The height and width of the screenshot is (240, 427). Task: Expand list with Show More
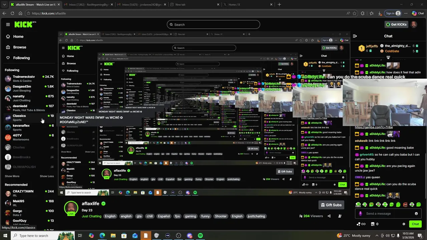[12, 176]
